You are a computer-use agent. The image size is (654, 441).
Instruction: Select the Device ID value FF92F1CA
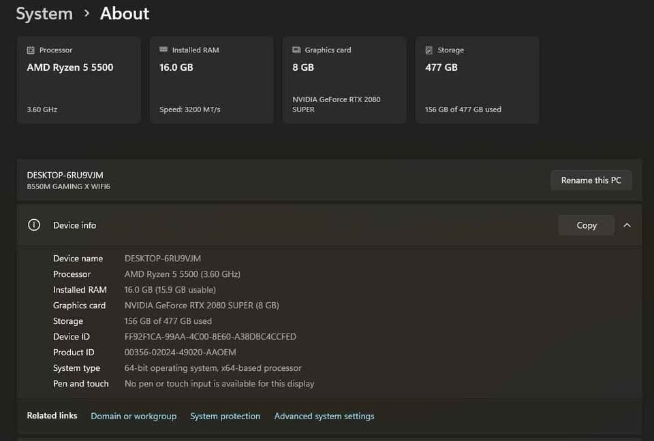click(x=211, y=337)
